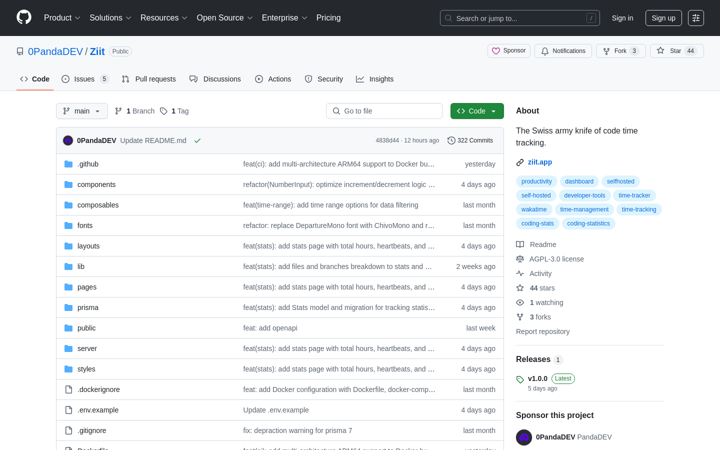
Task: Click the wakatime topic tag
Action: 534,209
